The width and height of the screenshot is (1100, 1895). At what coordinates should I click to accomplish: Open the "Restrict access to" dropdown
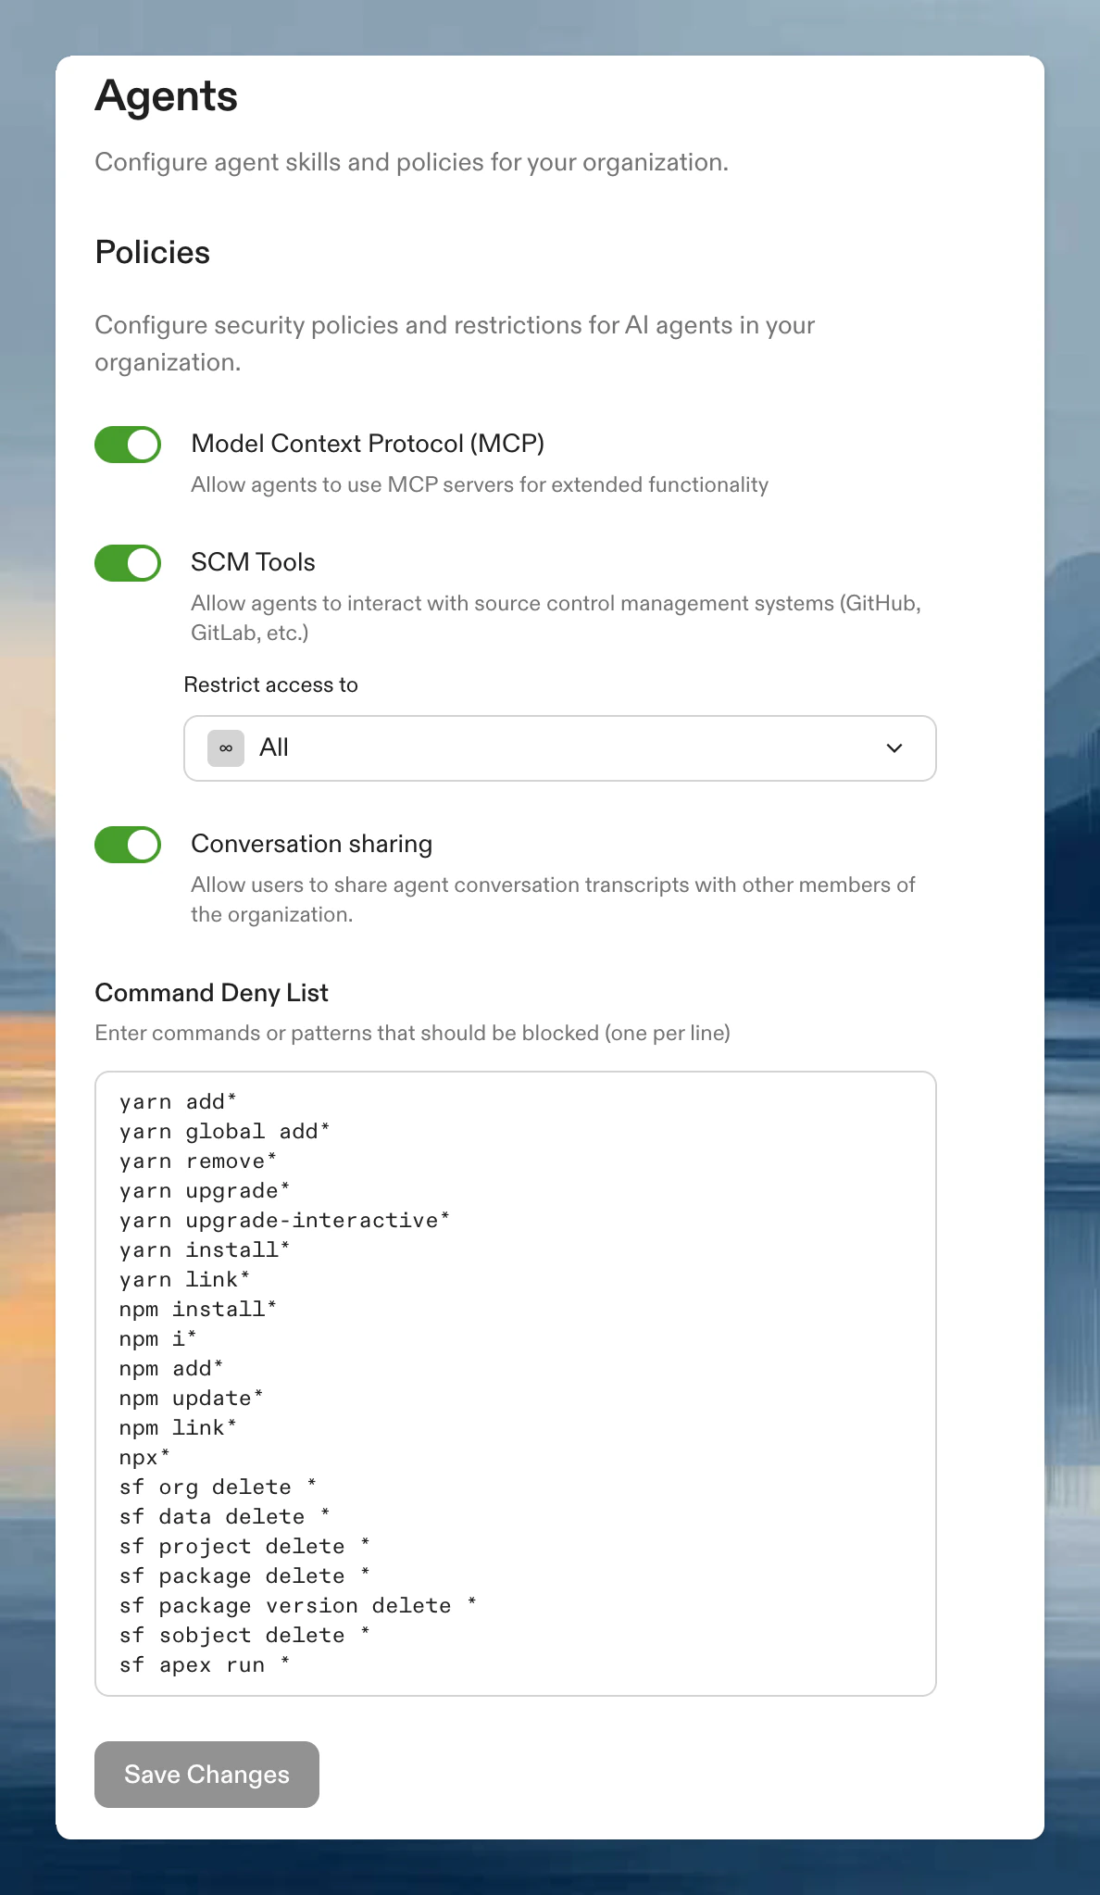(x=559, y=747)
